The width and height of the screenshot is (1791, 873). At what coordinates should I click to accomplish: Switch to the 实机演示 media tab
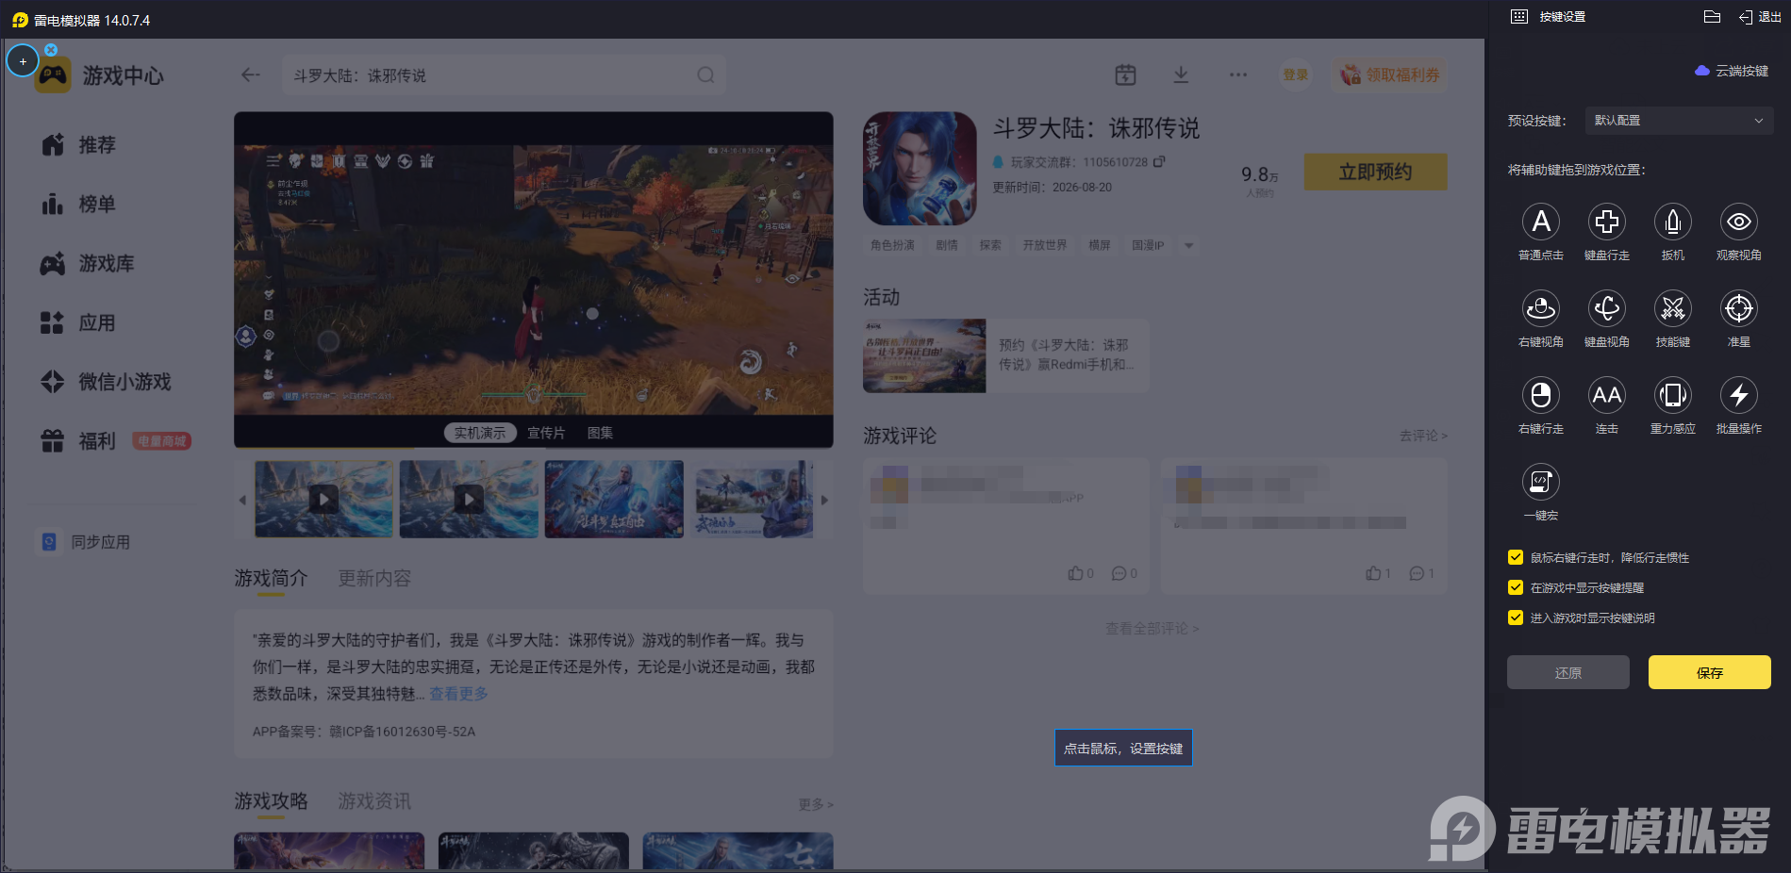(479, 433)
